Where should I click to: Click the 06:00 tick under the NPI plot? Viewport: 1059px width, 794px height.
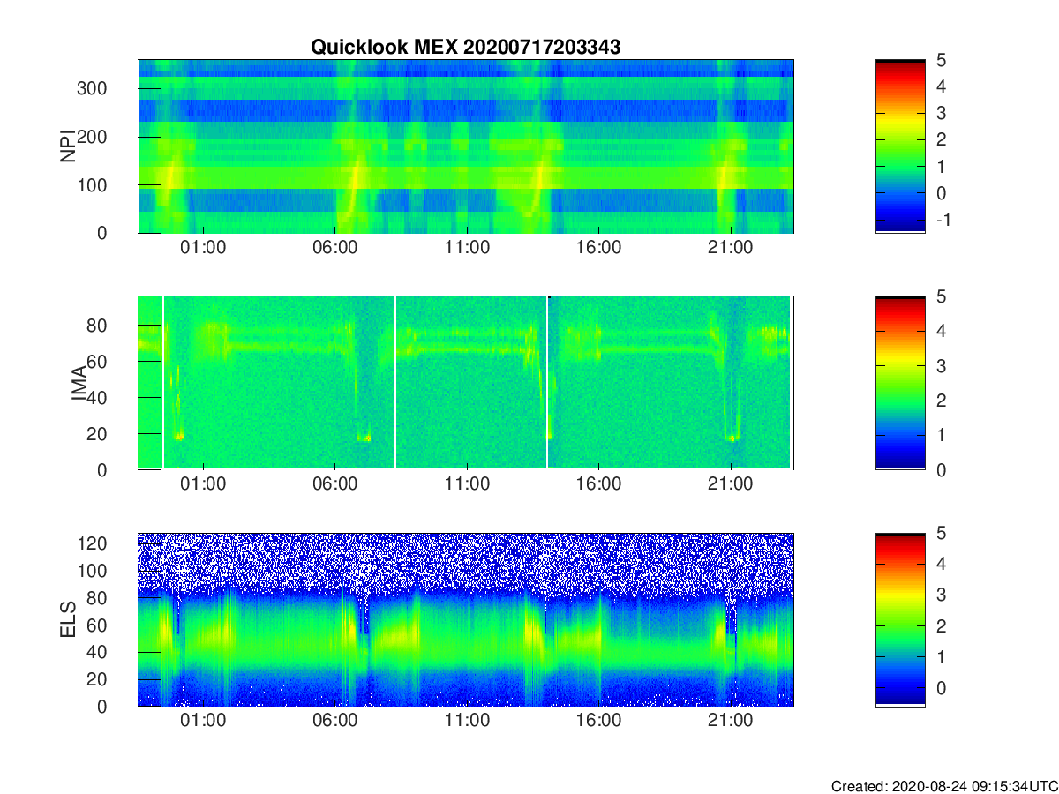pyautogui.click(x=335, y=248)
